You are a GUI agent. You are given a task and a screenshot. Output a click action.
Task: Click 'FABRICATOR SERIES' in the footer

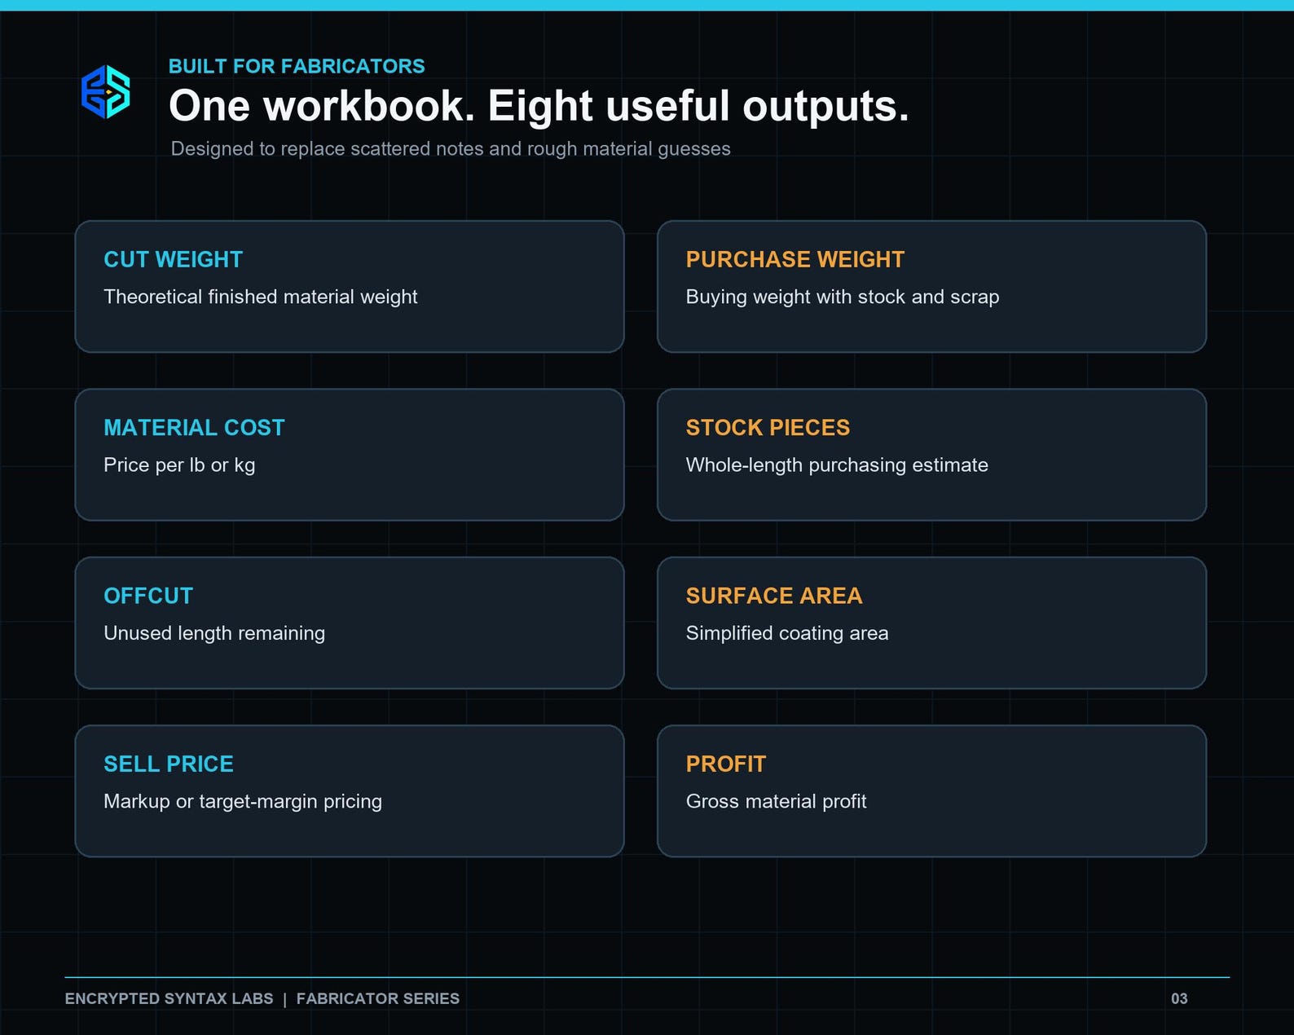click(x=378, y=999)
